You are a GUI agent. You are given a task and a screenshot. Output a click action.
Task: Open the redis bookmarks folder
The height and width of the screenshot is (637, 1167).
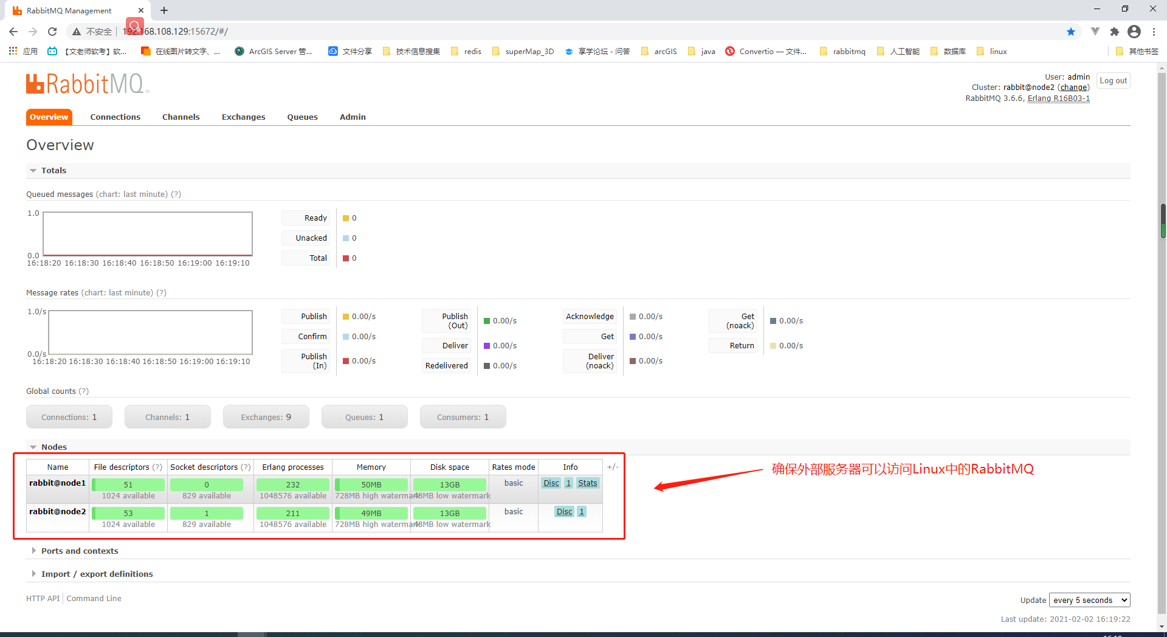tap(466, 51)
